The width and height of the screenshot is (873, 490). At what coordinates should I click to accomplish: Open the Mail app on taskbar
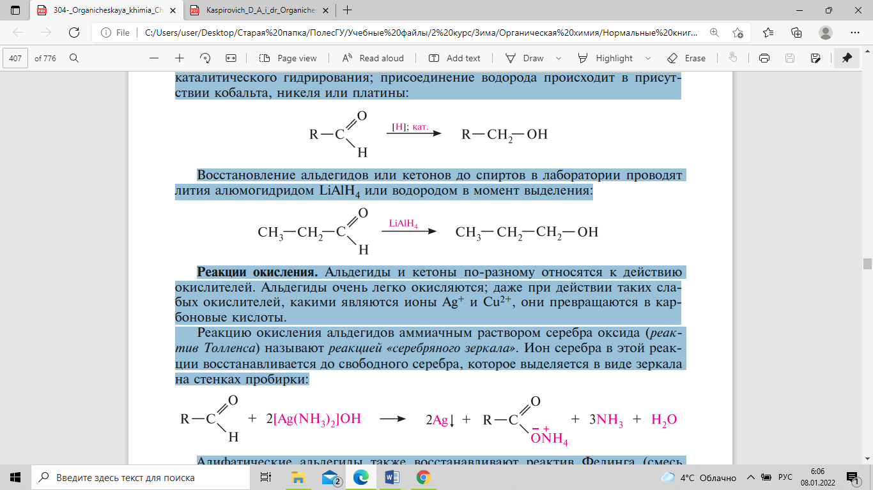click(x=330, y=477)
